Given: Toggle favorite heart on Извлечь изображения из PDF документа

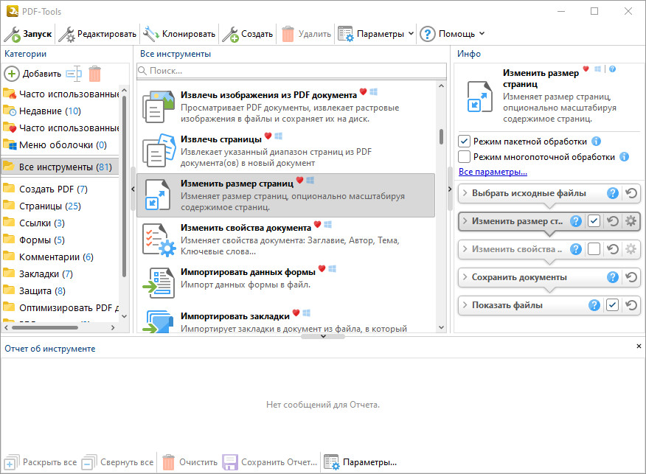Looking at the screenshot, I should point(363,92).
